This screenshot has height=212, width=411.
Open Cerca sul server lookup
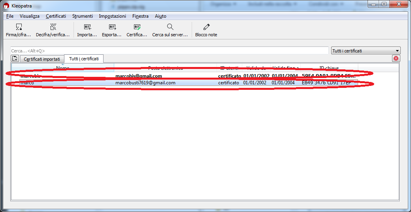point(170,30)
